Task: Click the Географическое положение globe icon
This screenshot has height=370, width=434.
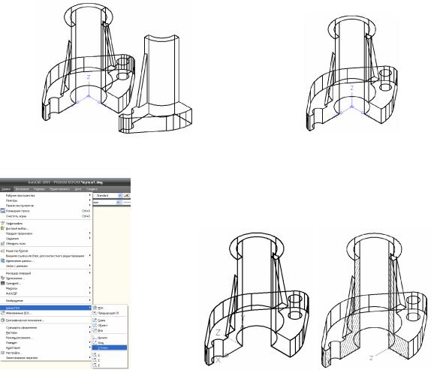Action: [3, 320]
